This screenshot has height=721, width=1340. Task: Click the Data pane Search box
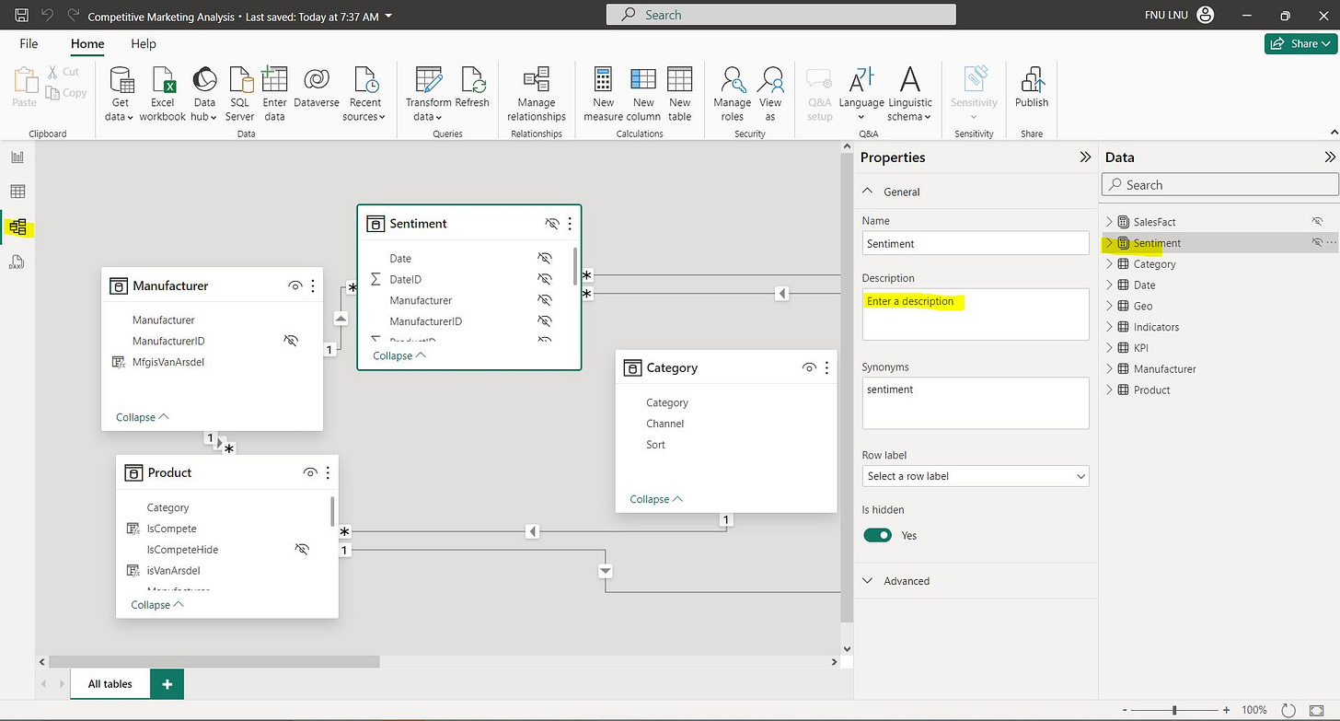(x=1220, y=185)
